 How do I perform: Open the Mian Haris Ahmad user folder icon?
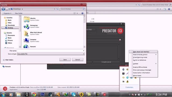[26, 33]
